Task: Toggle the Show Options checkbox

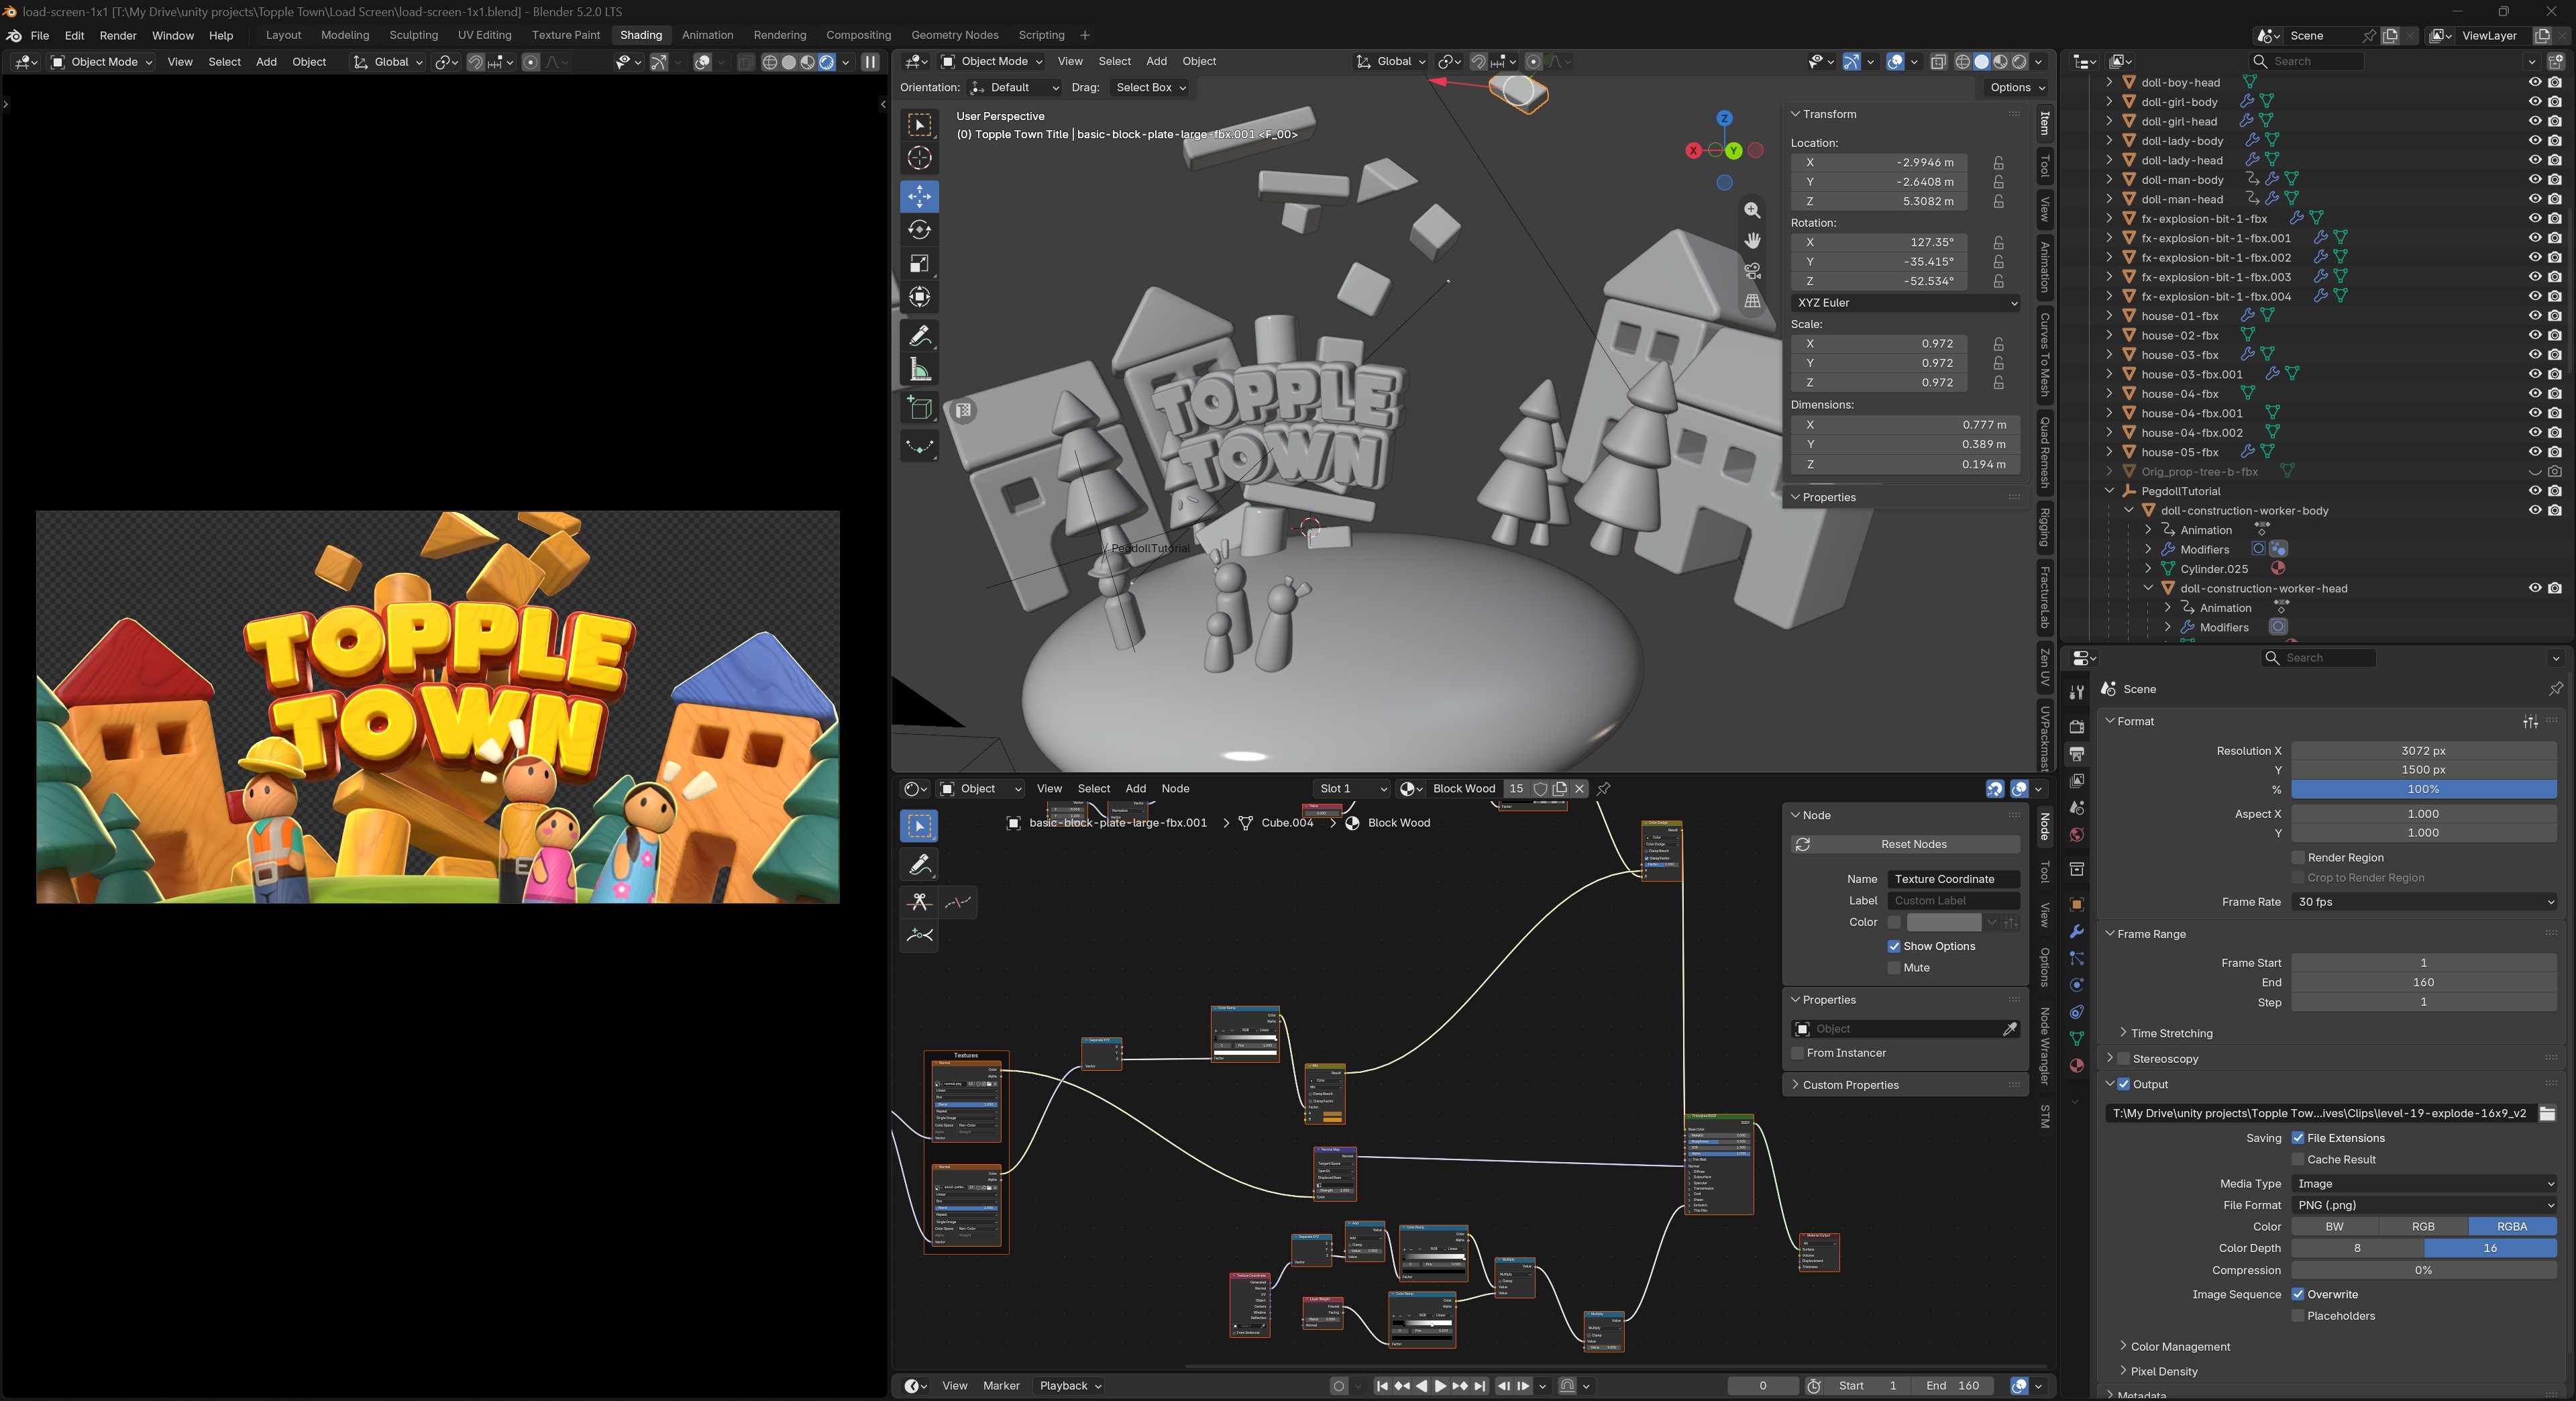Action: 1894,946
